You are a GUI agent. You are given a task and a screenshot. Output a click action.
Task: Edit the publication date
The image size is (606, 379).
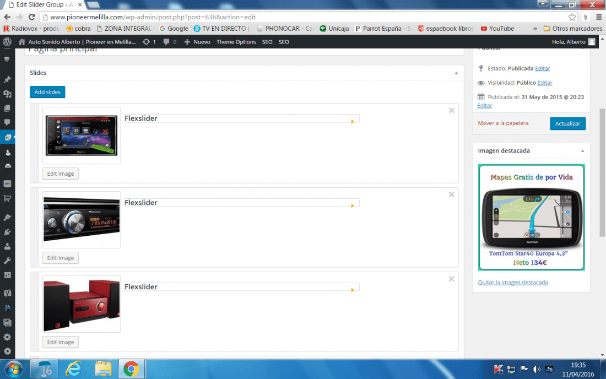point(485,105)
